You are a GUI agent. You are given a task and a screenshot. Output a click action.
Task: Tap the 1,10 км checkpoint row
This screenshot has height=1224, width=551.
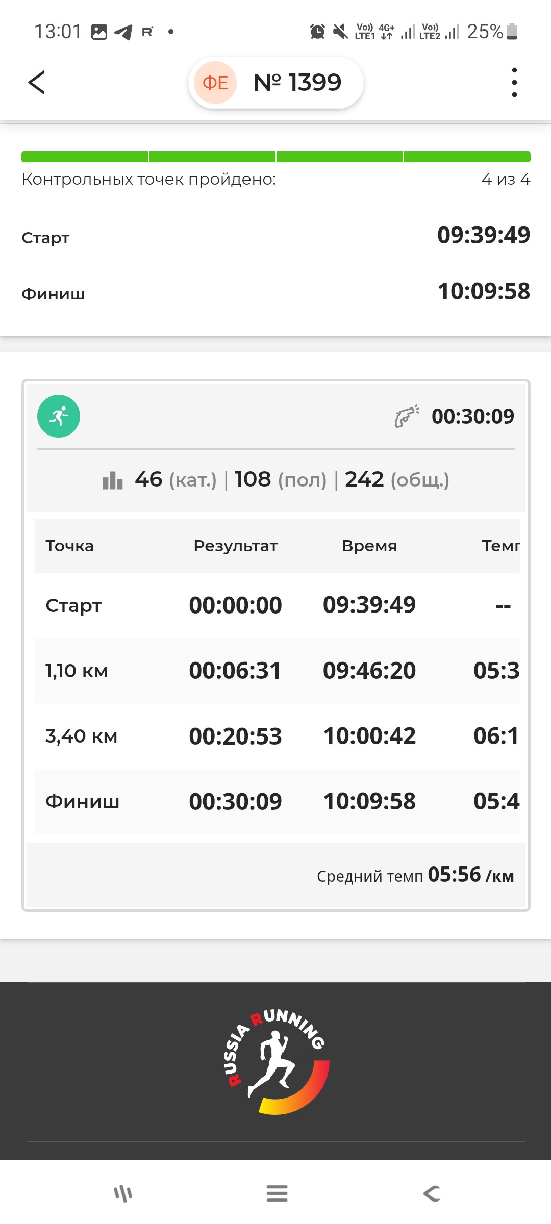[277, 671]
